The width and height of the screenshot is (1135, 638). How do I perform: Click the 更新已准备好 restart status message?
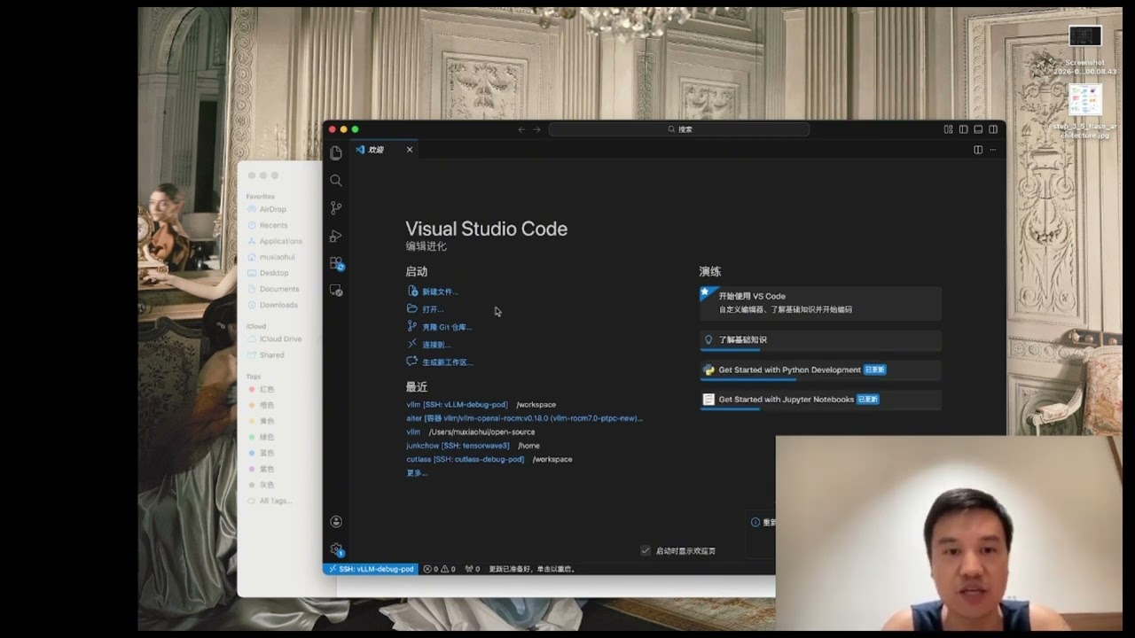pyautogui.click(x=532, y=569)
